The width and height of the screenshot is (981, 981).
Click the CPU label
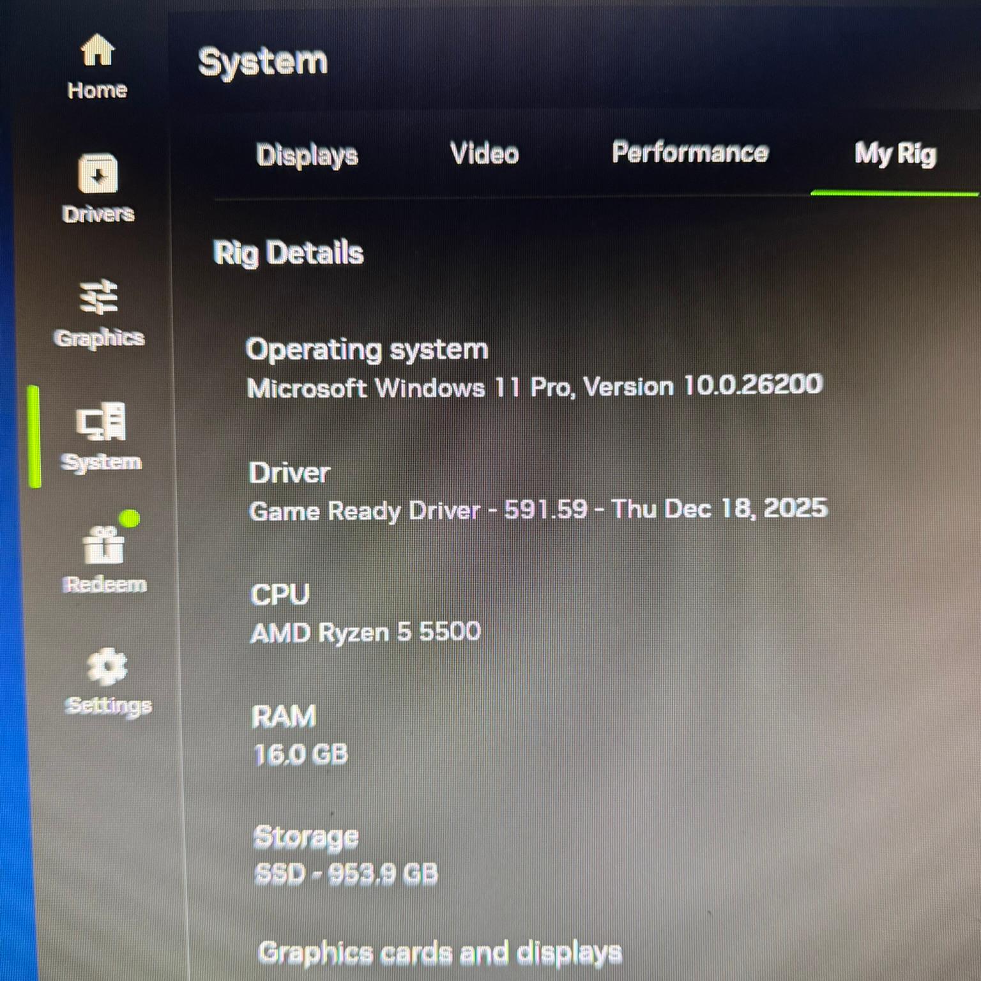click(280, 595)
